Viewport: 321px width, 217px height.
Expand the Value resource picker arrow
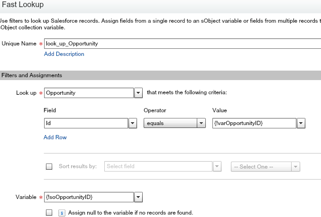[x=301, y=123]
